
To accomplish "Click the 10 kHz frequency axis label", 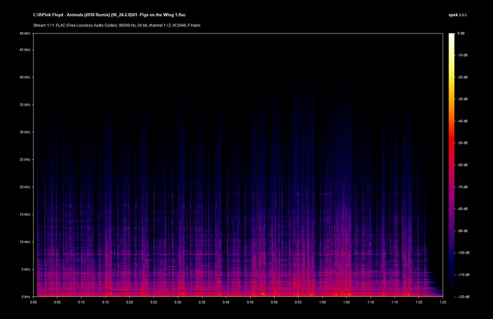I will click(x=24, y=242).
